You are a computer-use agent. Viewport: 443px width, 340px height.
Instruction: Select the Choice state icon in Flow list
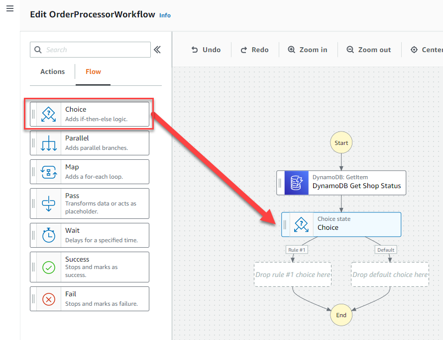tap(49, 114)
